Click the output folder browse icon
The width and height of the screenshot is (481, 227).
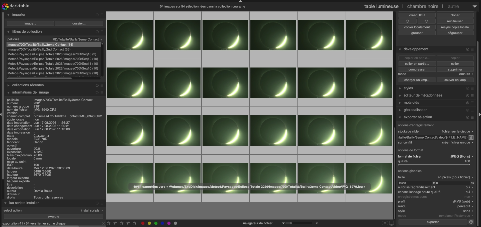click(x=471, y=137)
